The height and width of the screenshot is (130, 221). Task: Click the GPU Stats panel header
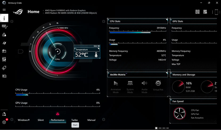[x=193, y=21]
